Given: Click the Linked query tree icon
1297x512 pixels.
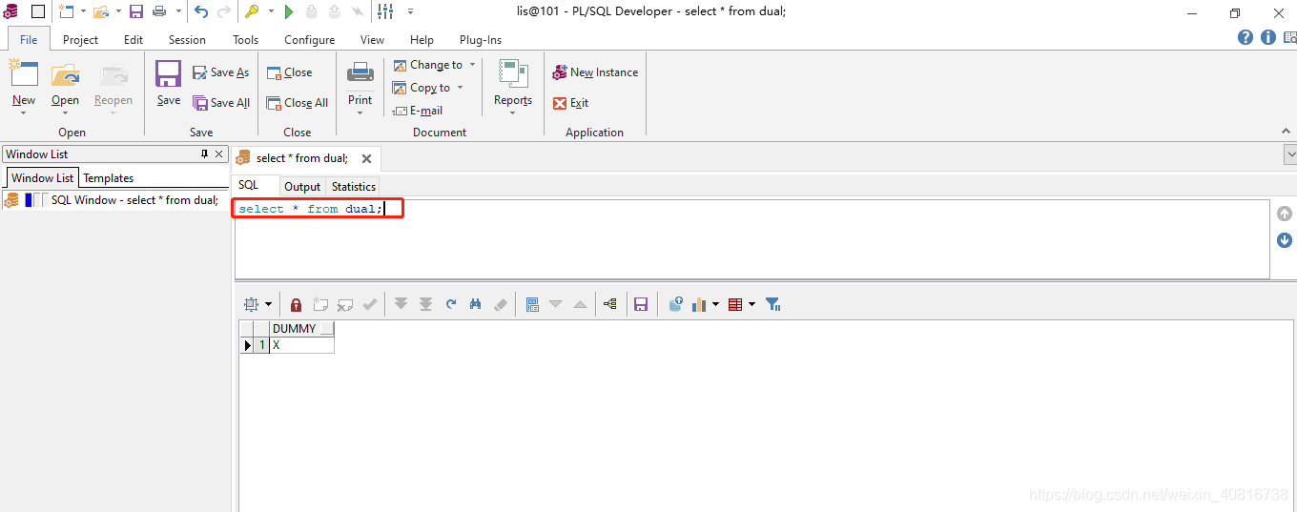Looking at the screenshot, I should point(610,304).
